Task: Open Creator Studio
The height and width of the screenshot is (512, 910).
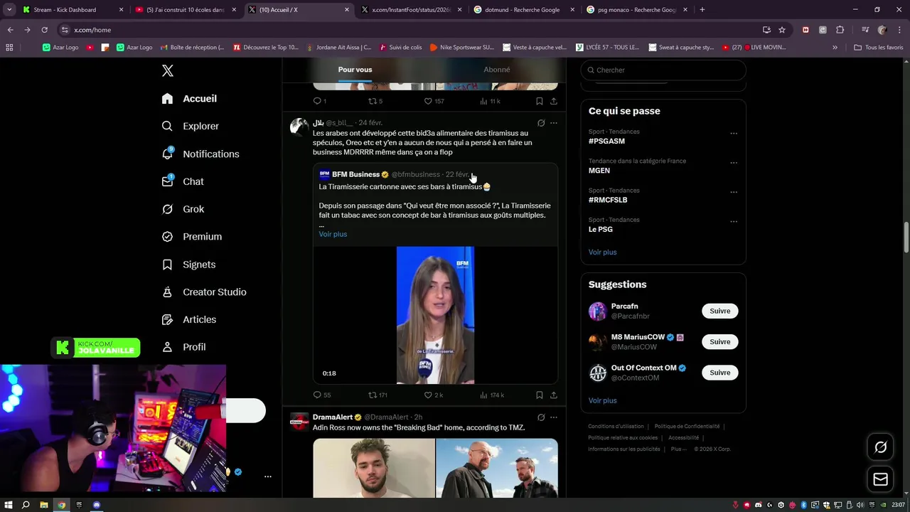Action: [x=204, y=292]
